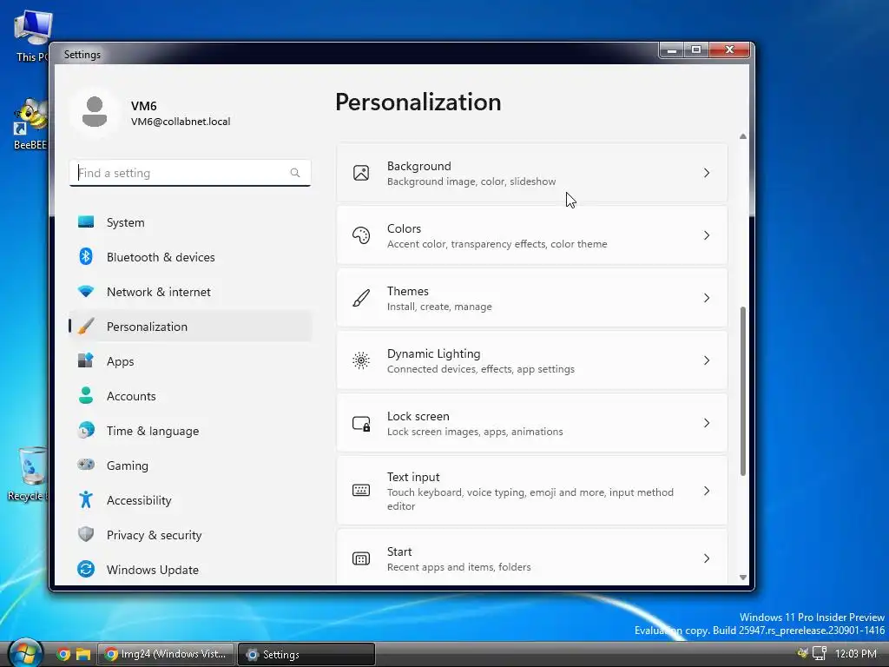Click the System monitor icon in sidebar
The width and height of the screenshot is (889, 667).
(x=86, y=221)
